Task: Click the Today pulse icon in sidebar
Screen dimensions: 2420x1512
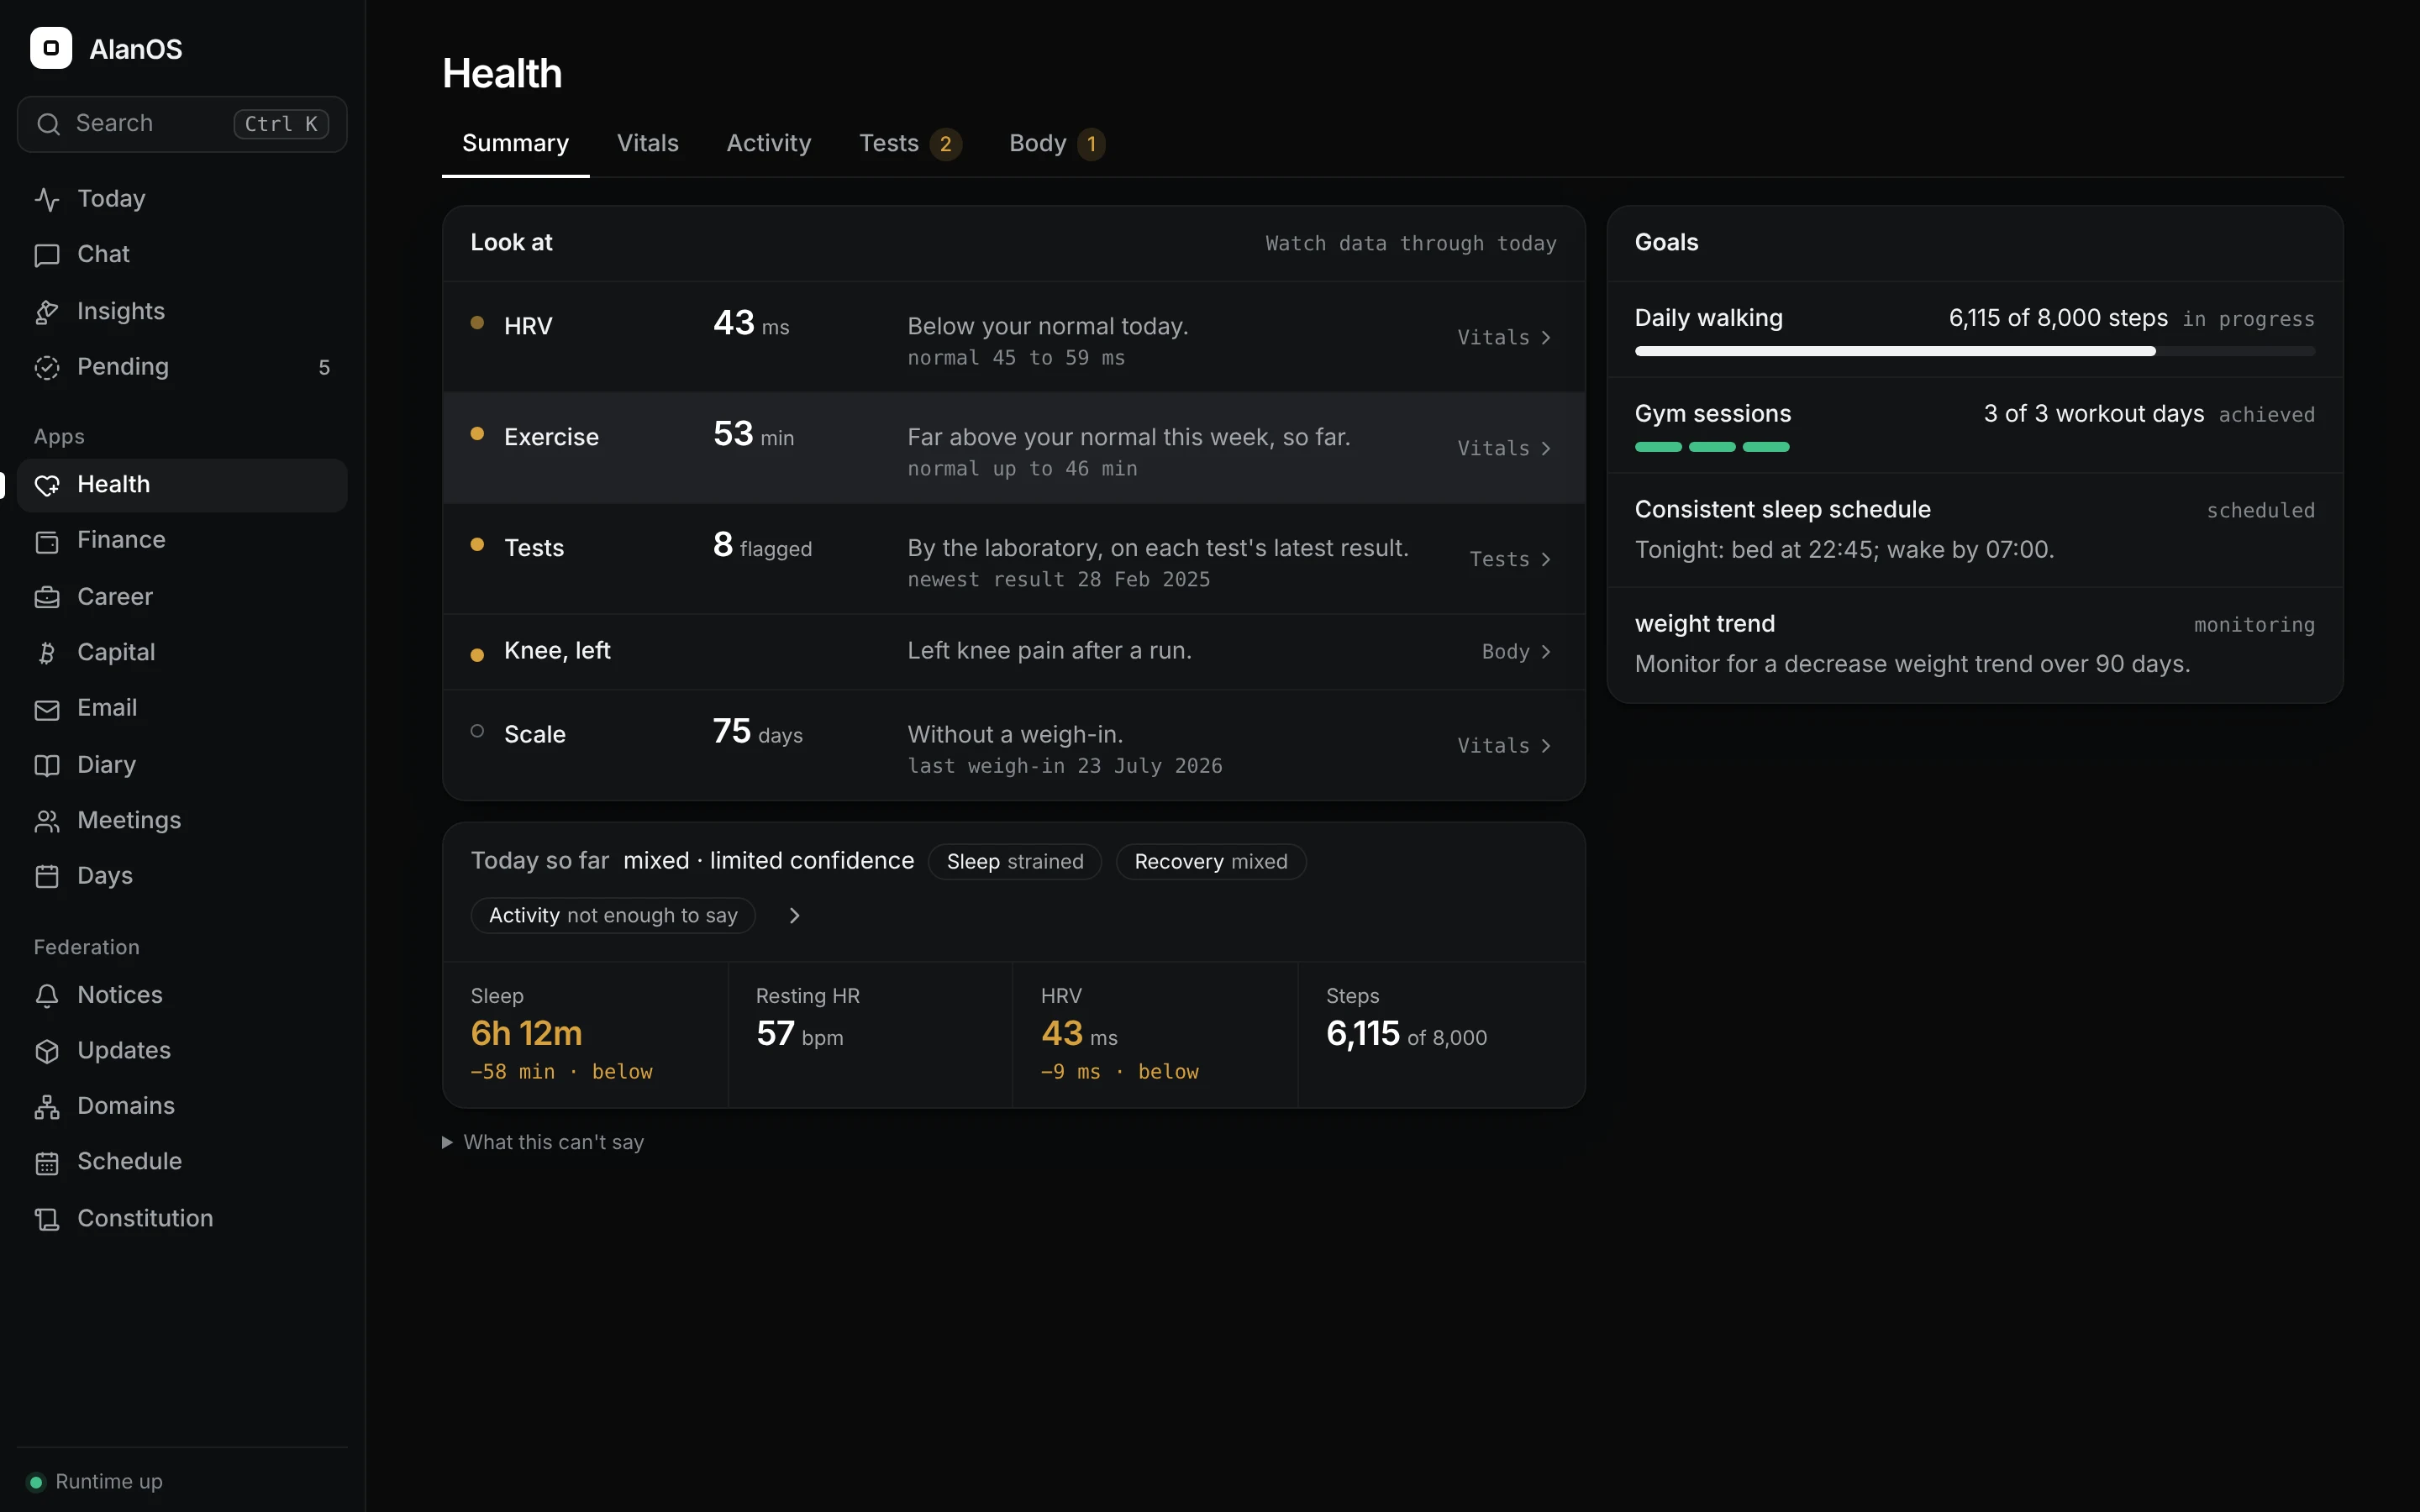Action: (x=47, y=199)
